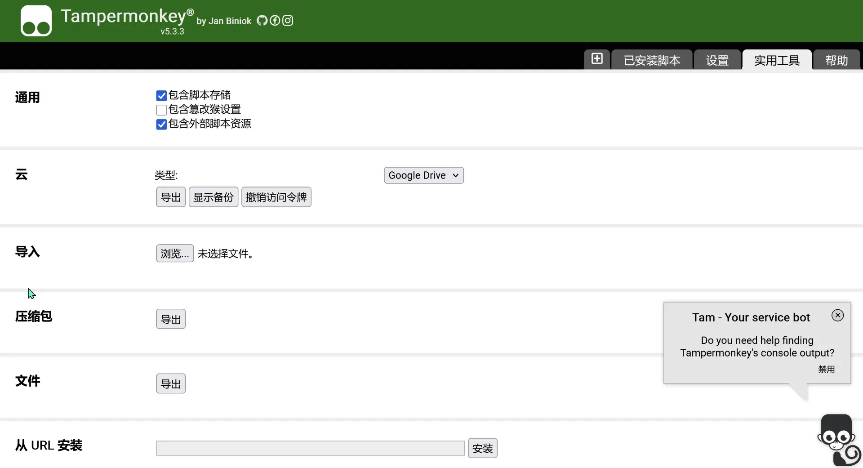Click 导出 button in 文件 section
The image size is (863, 468).
tap(171, 383)
